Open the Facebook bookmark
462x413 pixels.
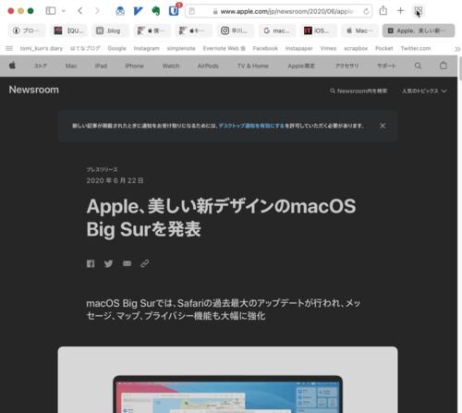click(265, 48)
